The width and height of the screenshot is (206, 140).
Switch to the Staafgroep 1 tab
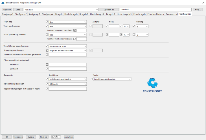tap(8, 14)
